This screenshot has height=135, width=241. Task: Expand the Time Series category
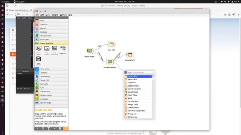click(52, 69)
